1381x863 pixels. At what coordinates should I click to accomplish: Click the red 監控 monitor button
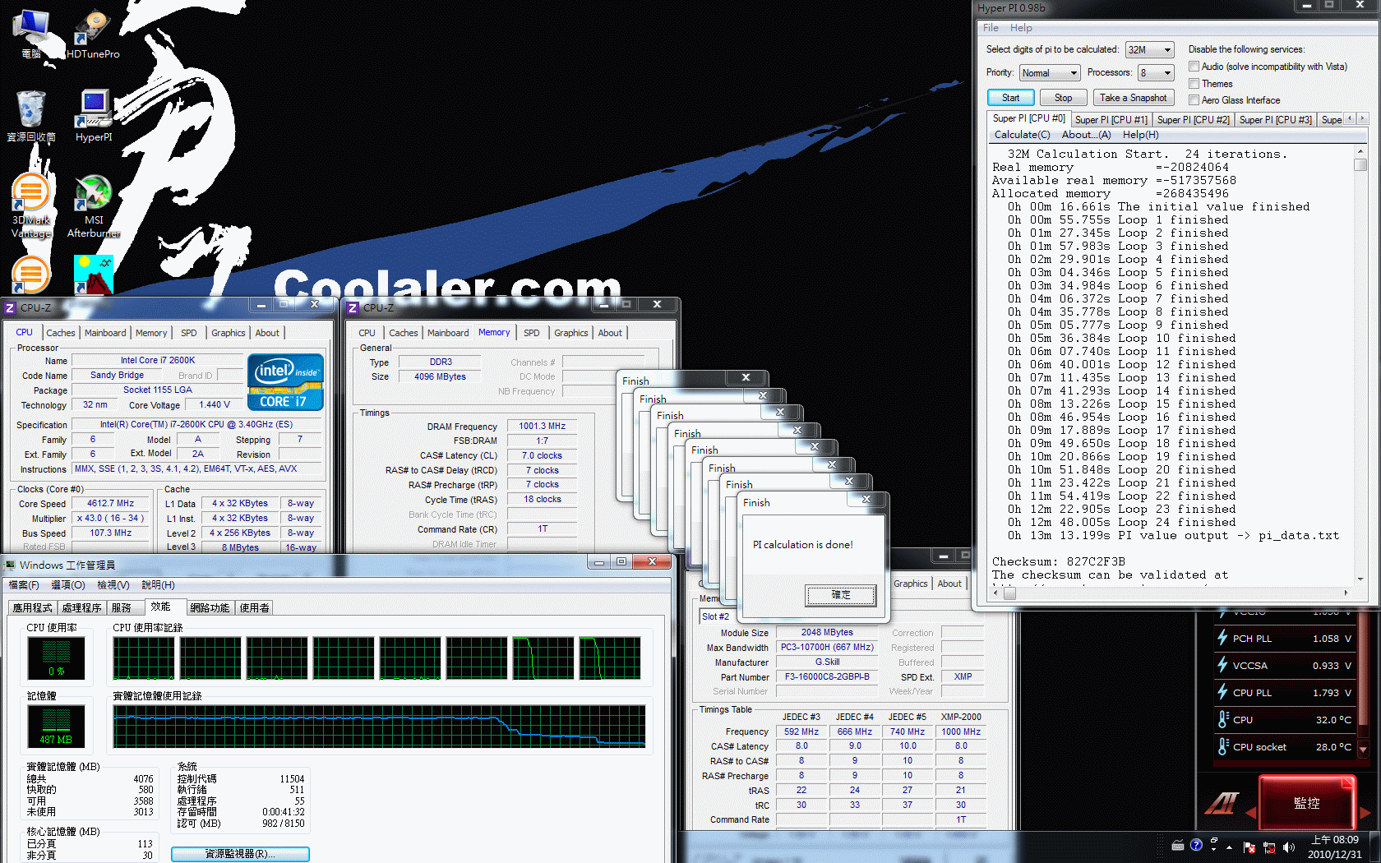[x=1306, y=802]
